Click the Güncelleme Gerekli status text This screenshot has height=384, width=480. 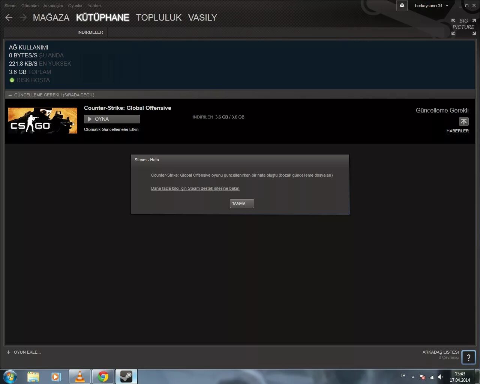pyautogui.click(x=442, y=110)
